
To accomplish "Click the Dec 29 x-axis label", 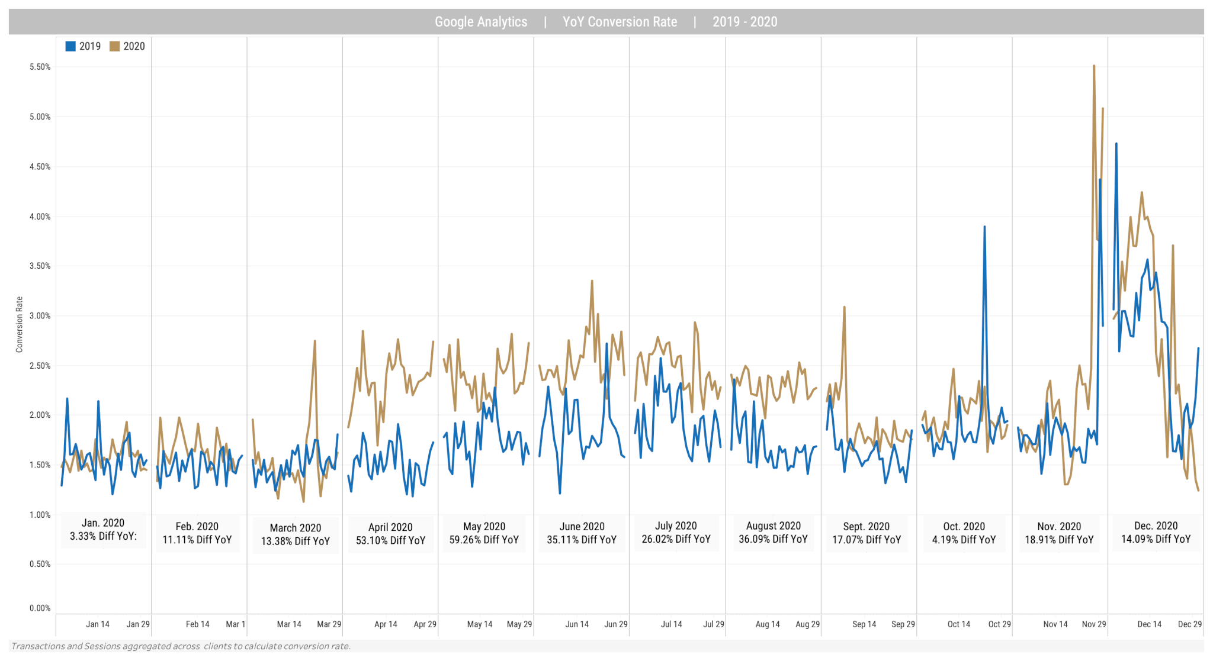I will pyautogui.click(x=1190, y=624).
